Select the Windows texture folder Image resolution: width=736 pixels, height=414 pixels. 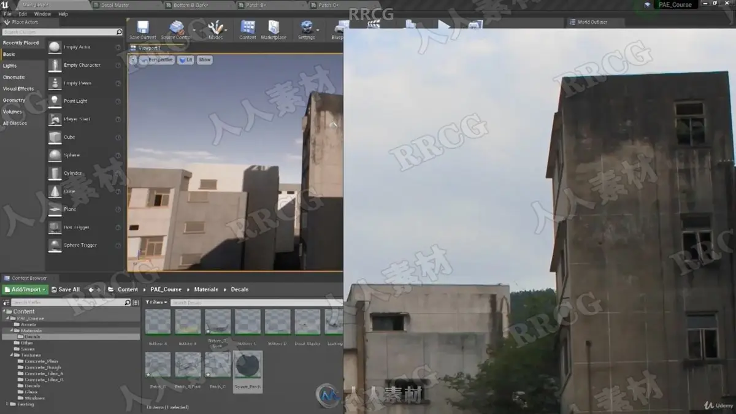[x=35, y=398]
